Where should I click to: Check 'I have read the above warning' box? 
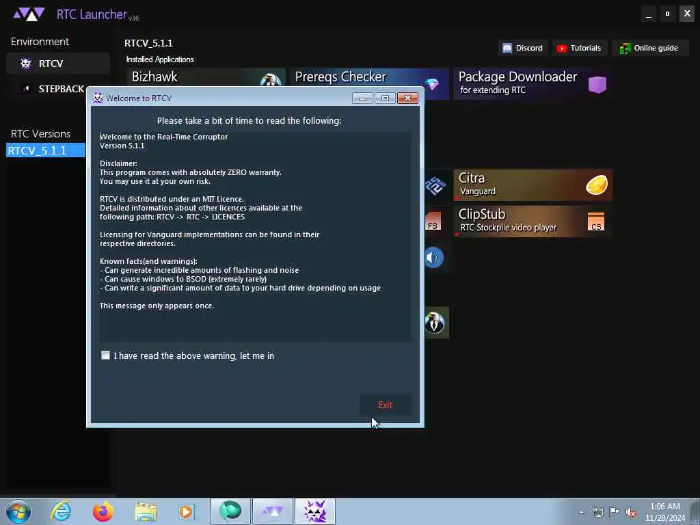[x=105, y=355]
